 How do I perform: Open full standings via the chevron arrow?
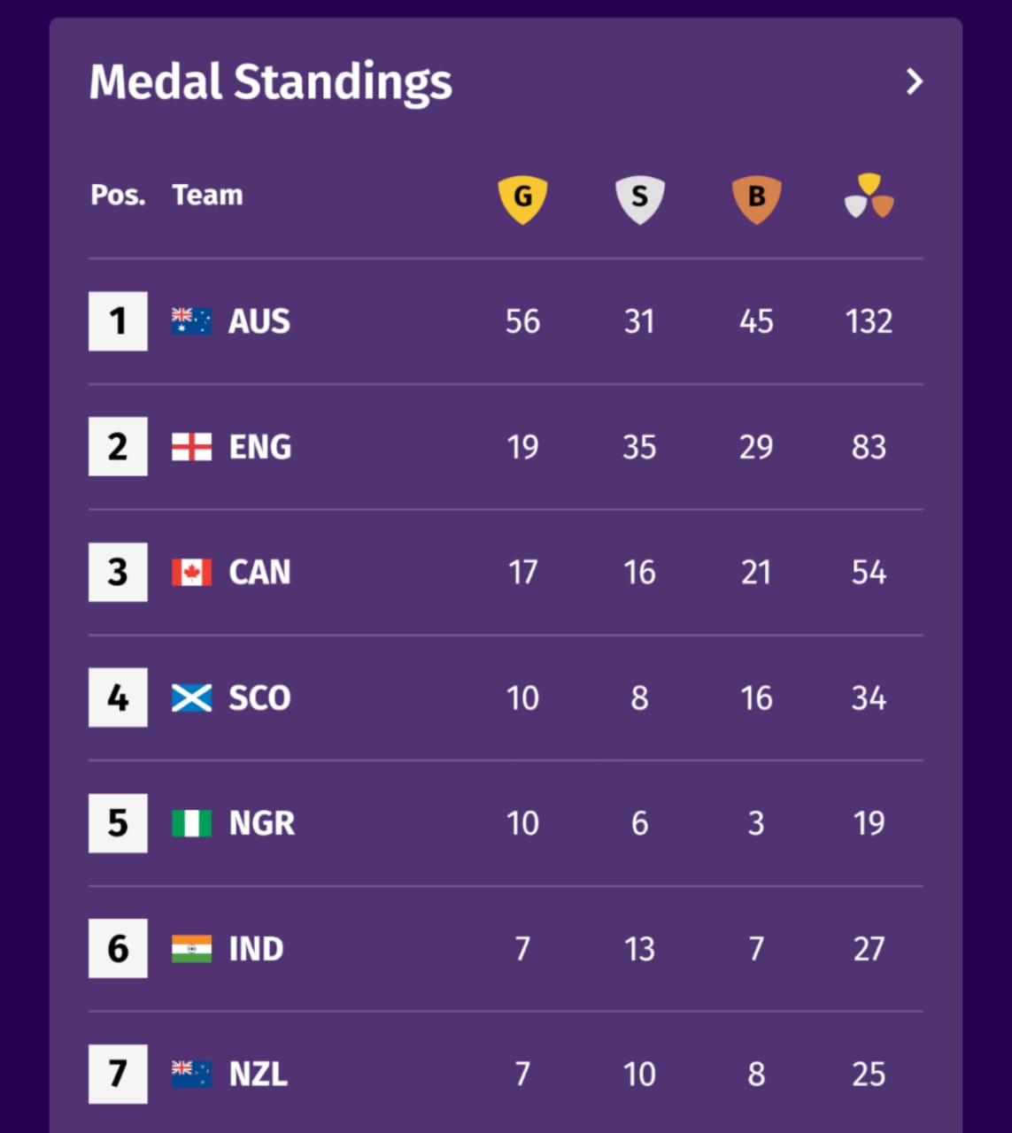915,82
